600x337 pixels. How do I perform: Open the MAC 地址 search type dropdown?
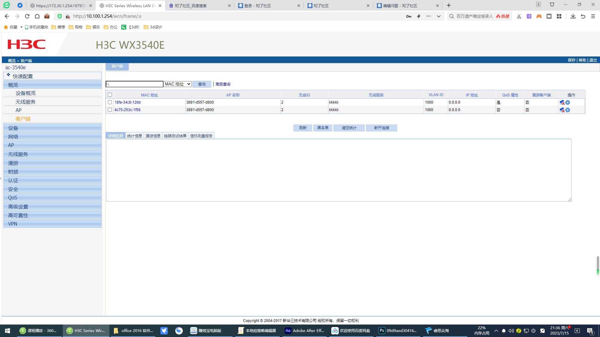(x=177, y=84)
